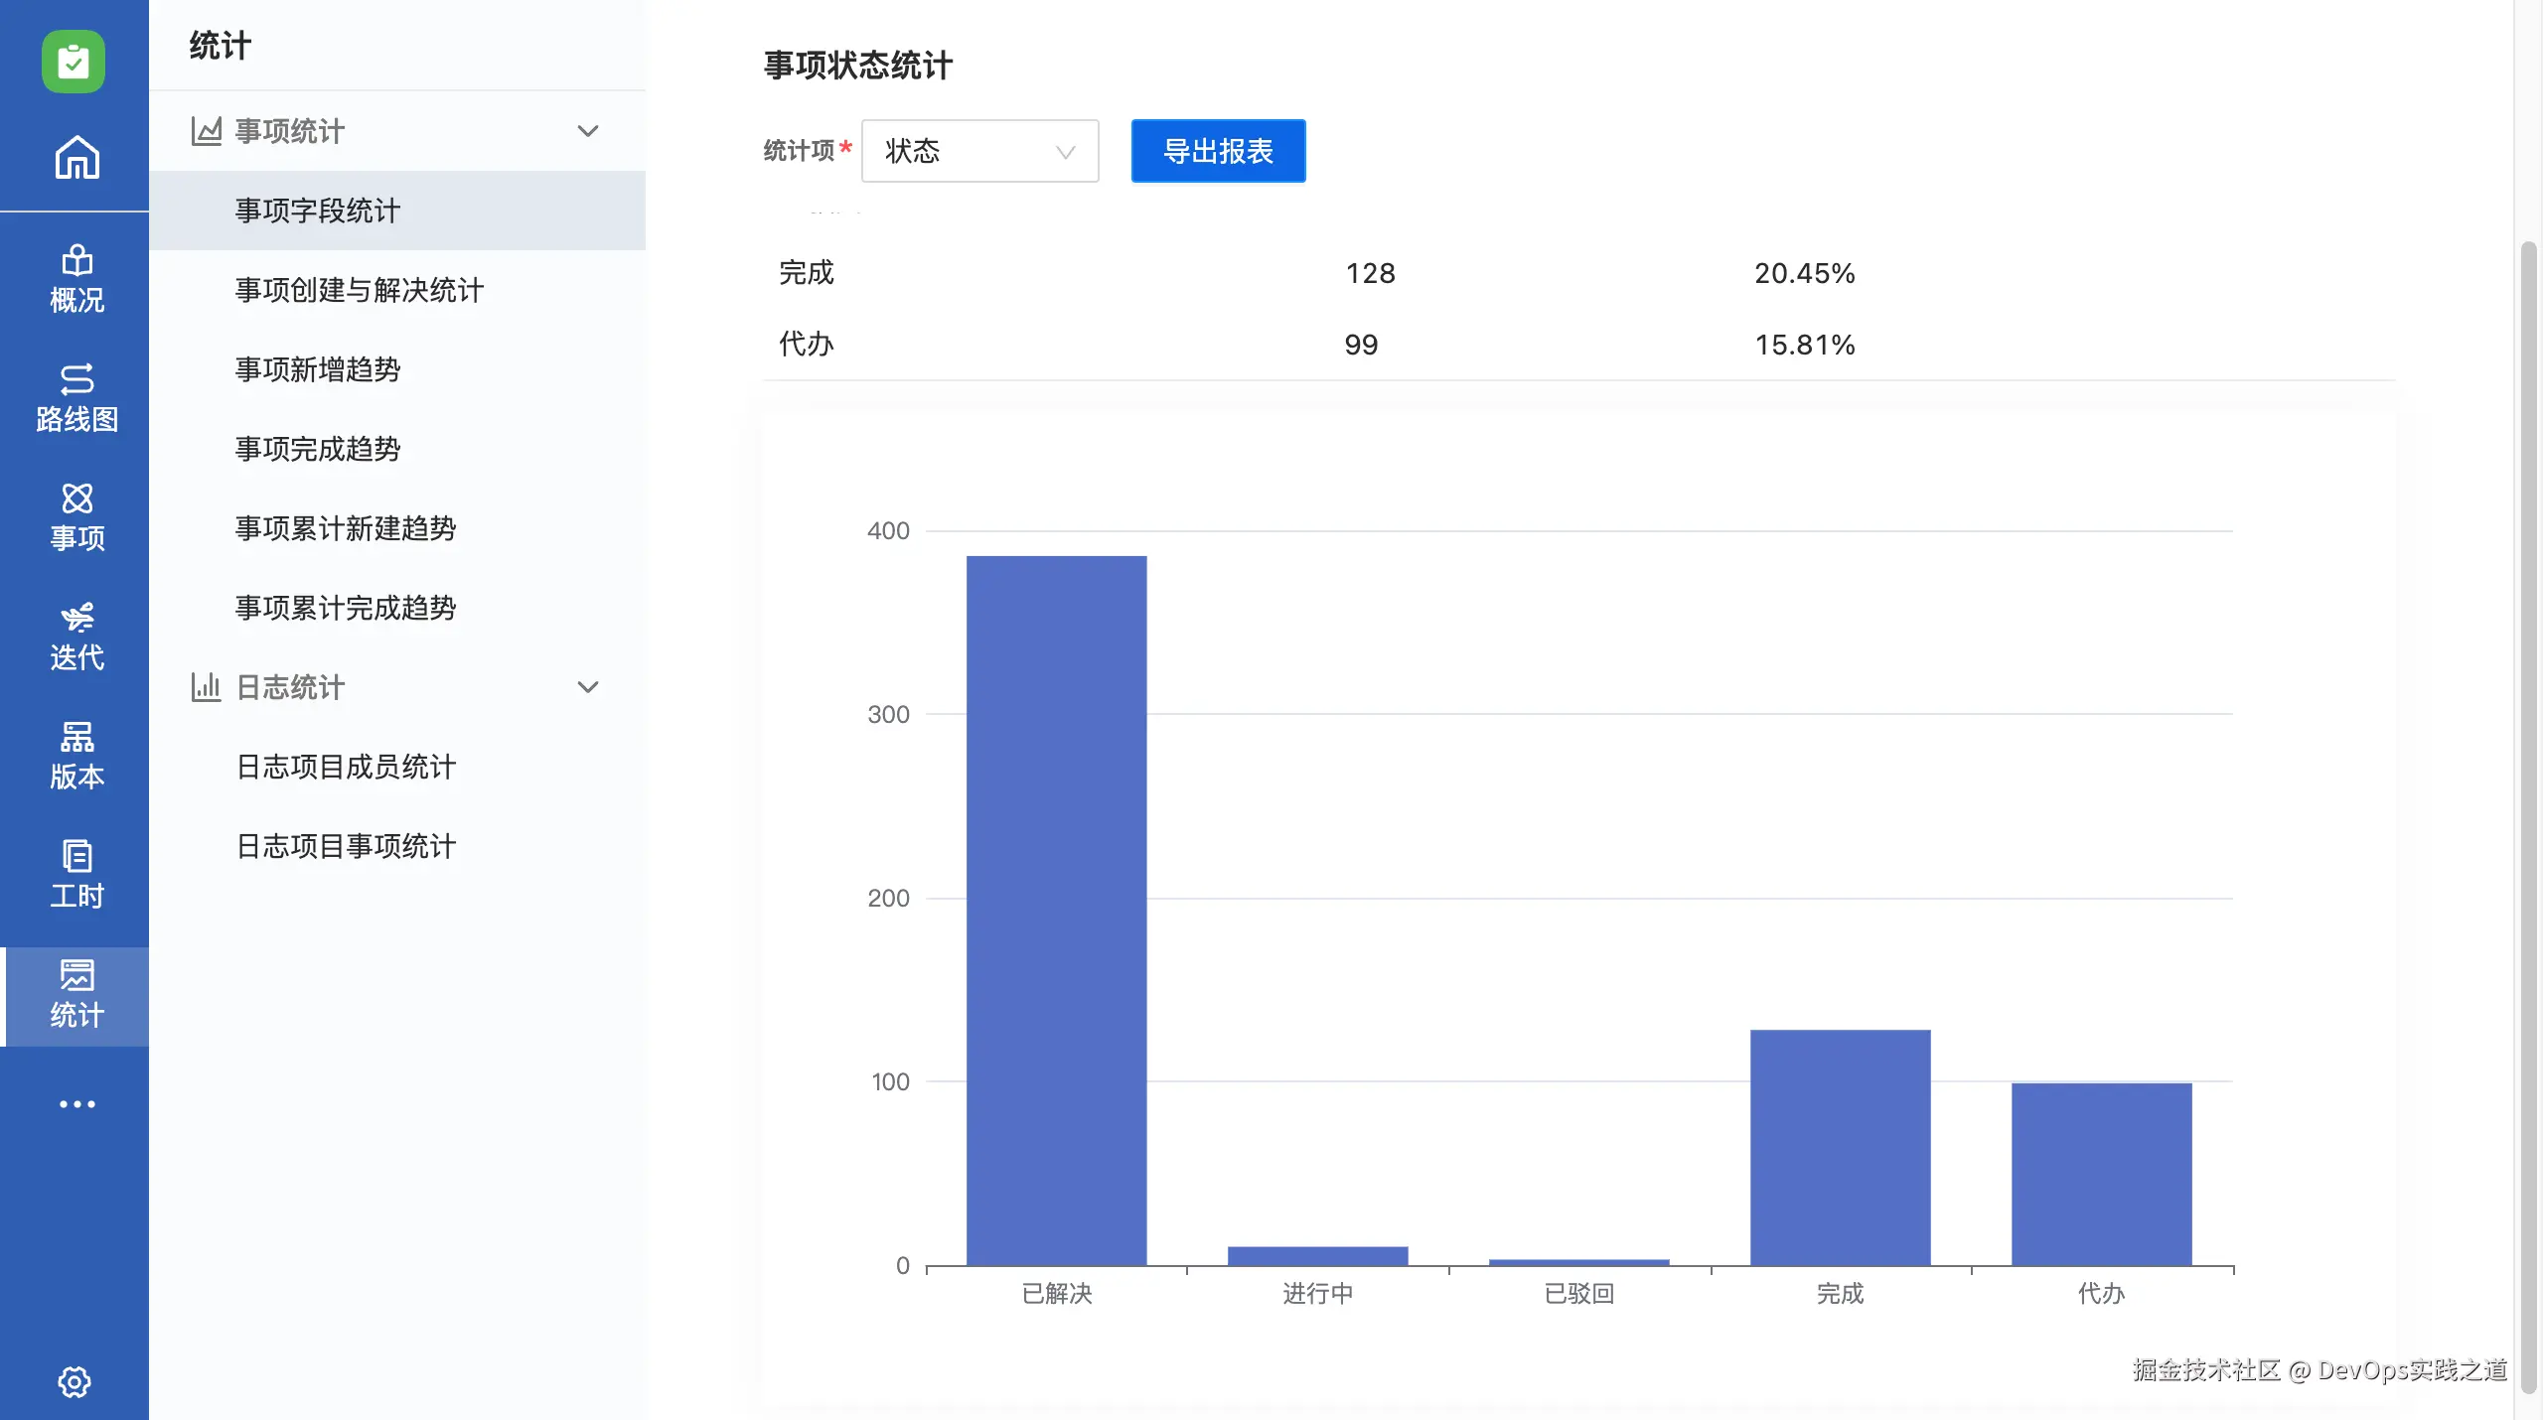Collapse the 事项统计 menu group
The height and width of the screenshot is (1420, 2543).
tap(588, 131)
